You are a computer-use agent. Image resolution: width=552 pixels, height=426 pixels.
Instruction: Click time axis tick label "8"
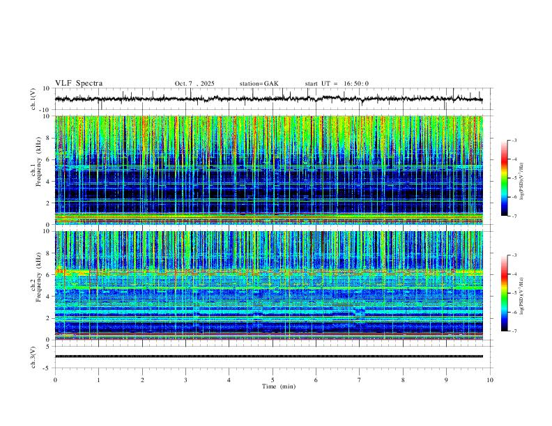pyautogui.click(x=403, y=380)
